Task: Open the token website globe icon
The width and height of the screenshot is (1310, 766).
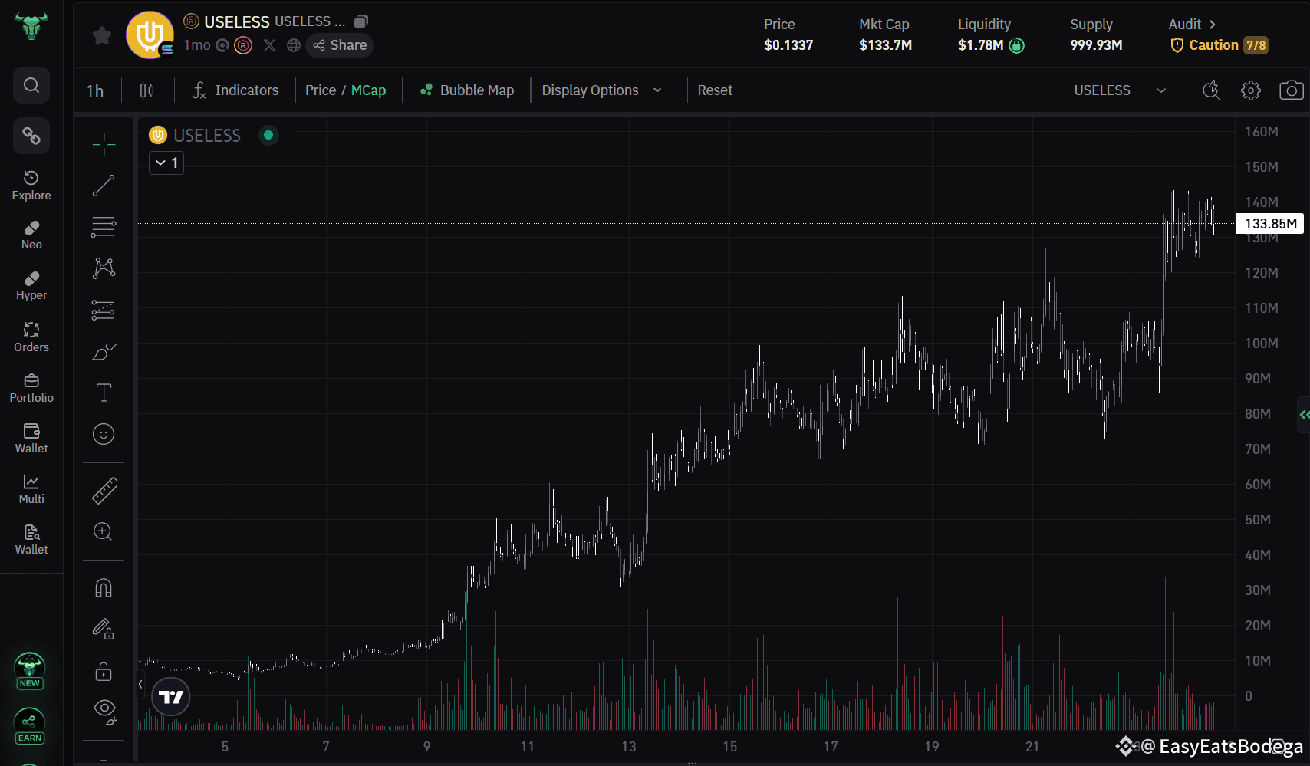Action: pyautogui.click(x=293, y=45)
